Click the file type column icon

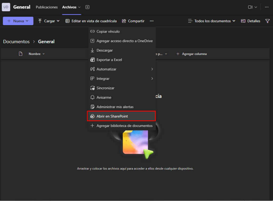click(21, 54)
